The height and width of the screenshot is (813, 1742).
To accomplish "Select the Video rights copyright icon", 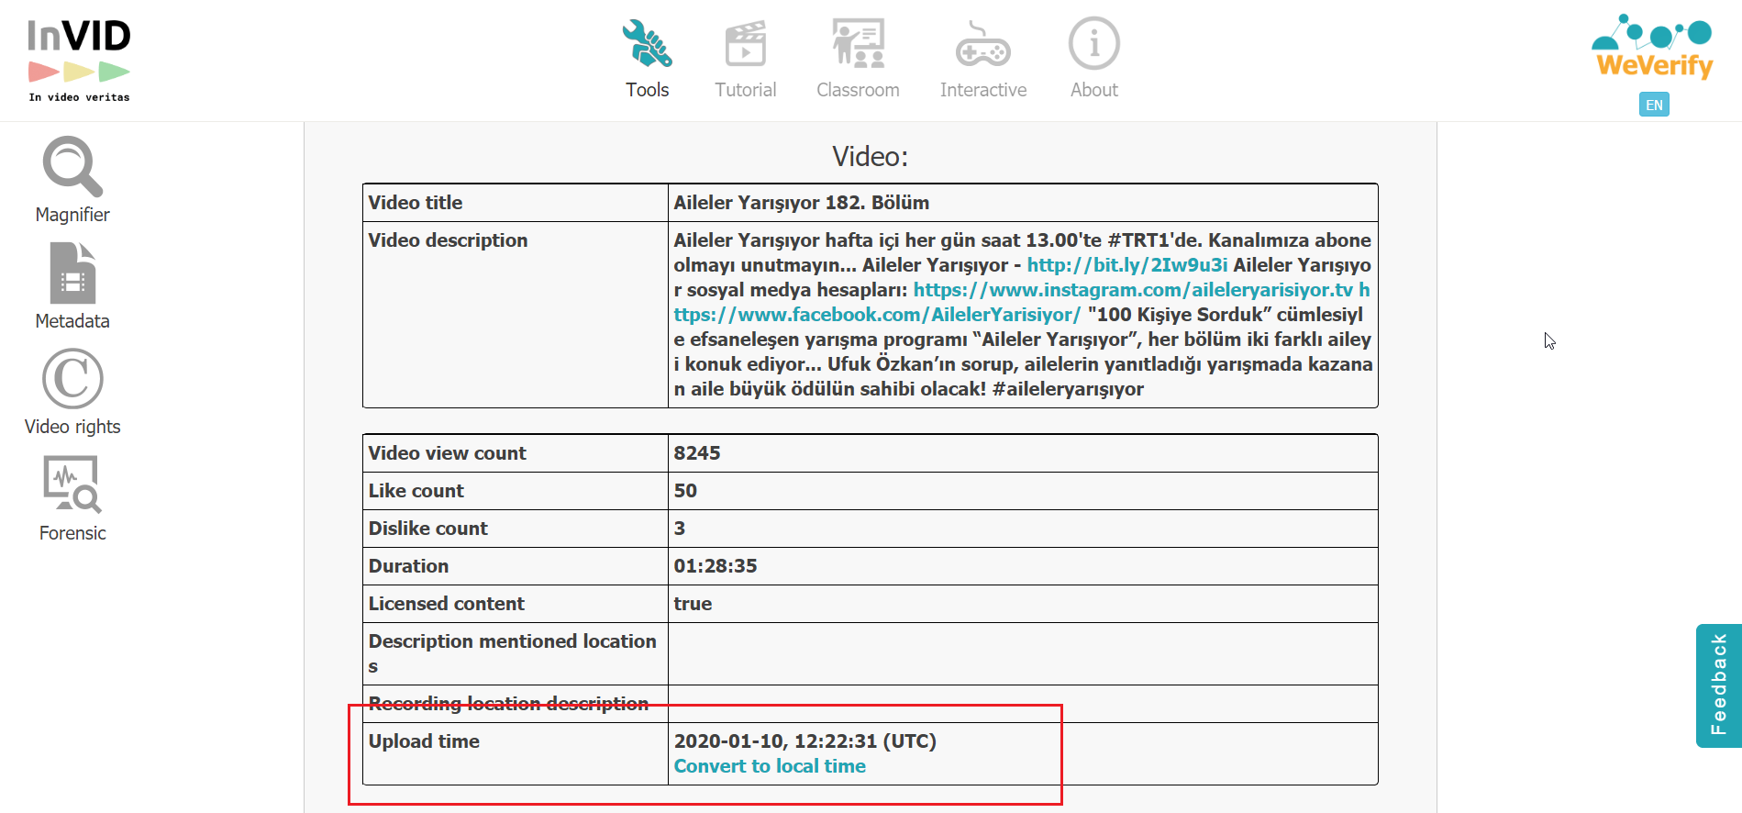I will click(x=72, y=378).
